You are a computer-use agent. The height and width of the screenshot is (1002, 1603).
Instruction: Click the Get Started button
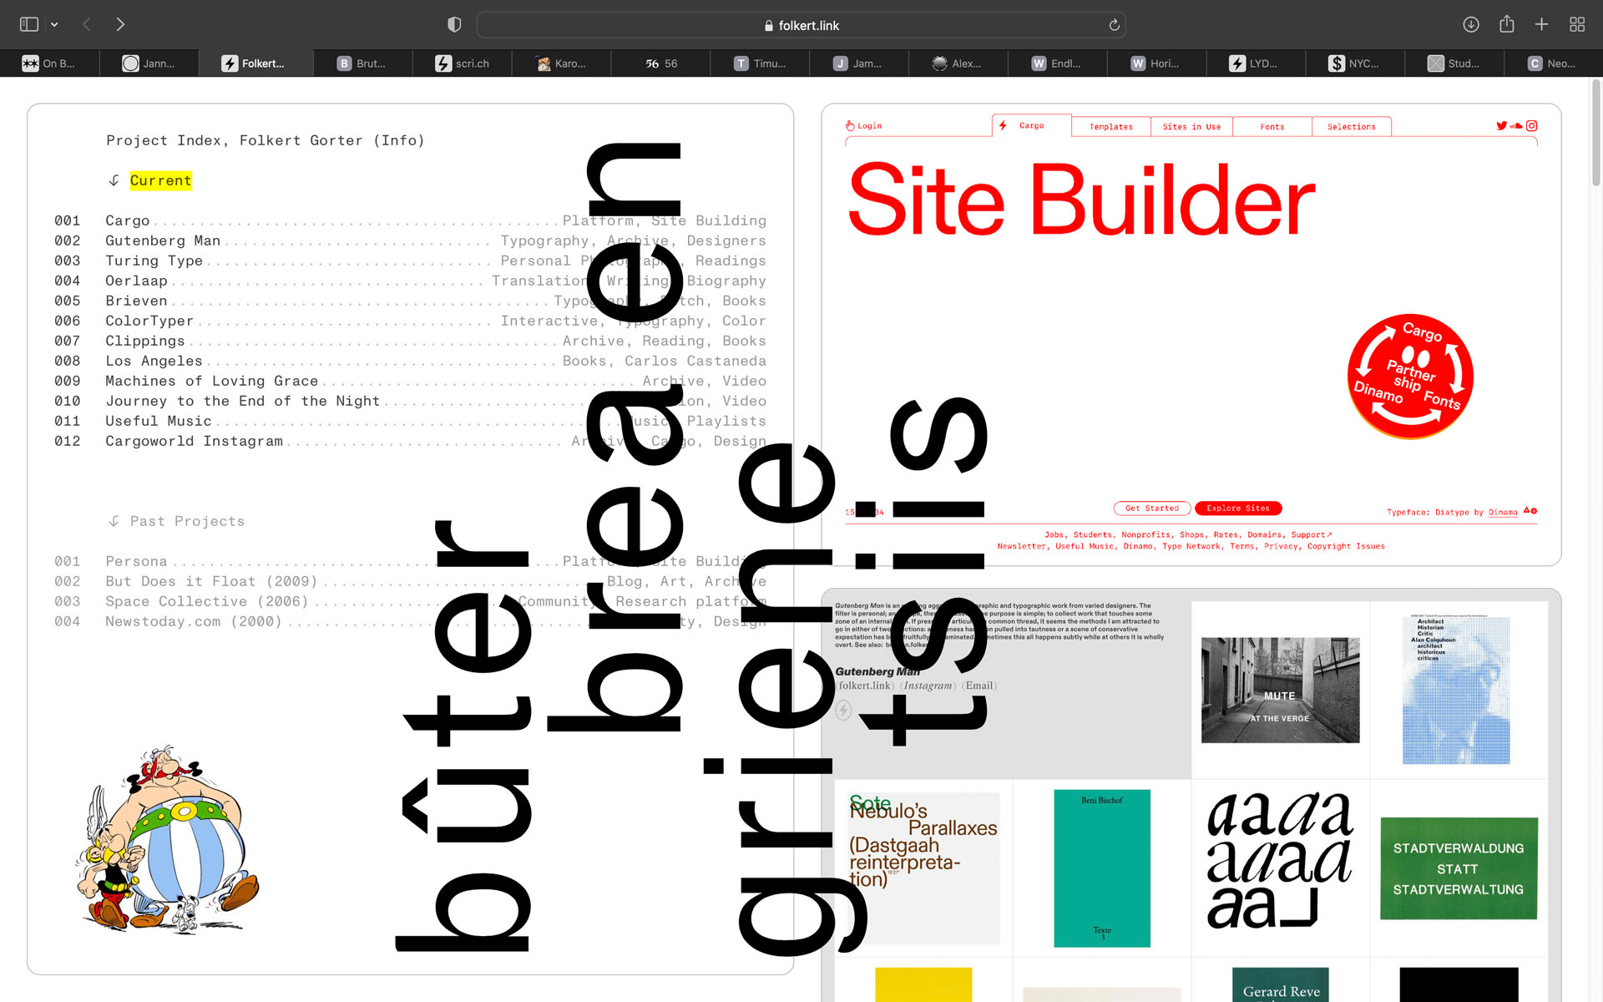click(x=1152, y=509)
